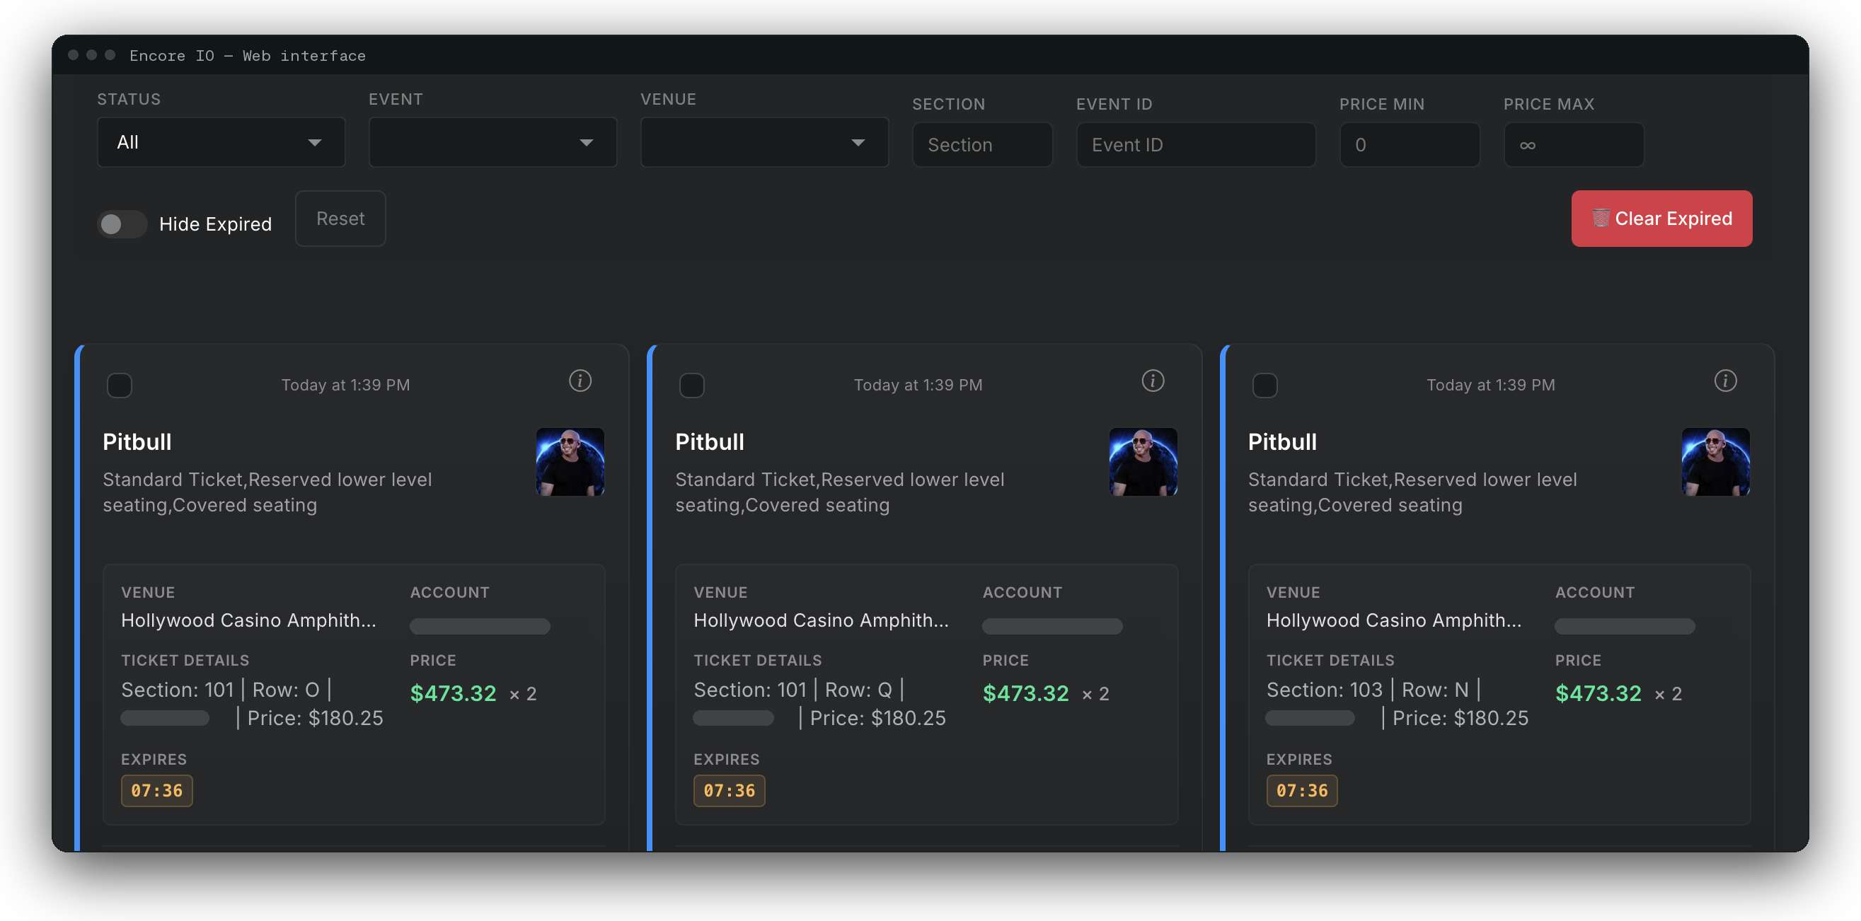The width and height of the screenshot is (1861, 921).
Task: Select the checkbox on the Row O card
Action: 119,385
